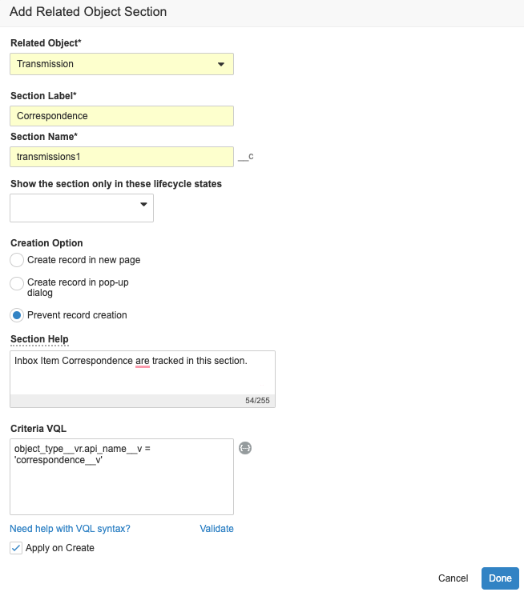Screen dimensions: 524x592
Task: Click the misspelled word 'are' in Section Help
Action: pos(143,361)
